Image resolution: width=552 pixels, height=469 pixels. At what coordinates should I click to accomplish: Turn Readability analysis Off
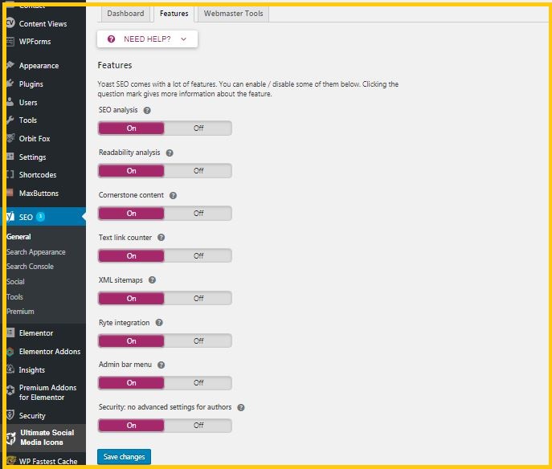pos(198,170)
